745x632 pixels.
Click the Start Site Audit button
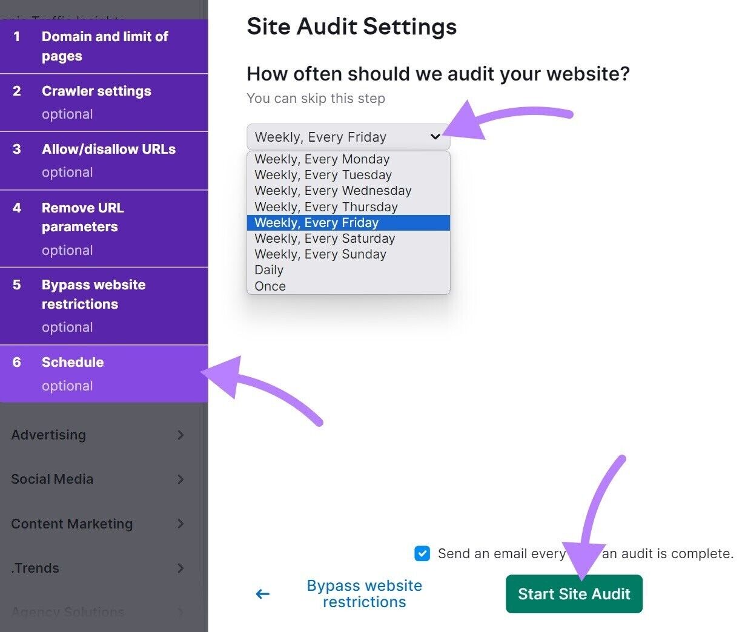coord(574,594)
